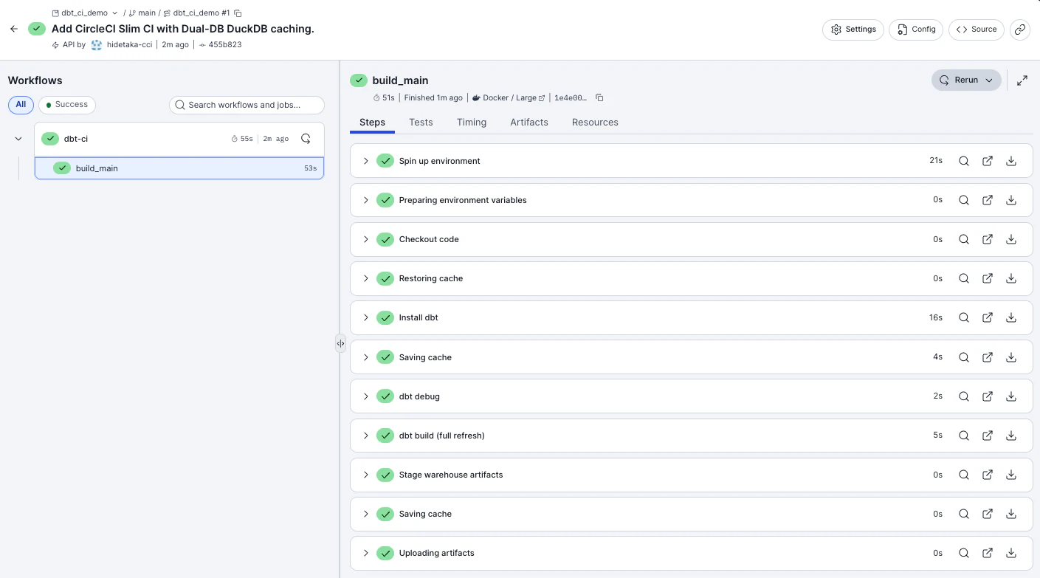
Task: Download Spin up environment step output
Action: click(x=1011, y=161)
